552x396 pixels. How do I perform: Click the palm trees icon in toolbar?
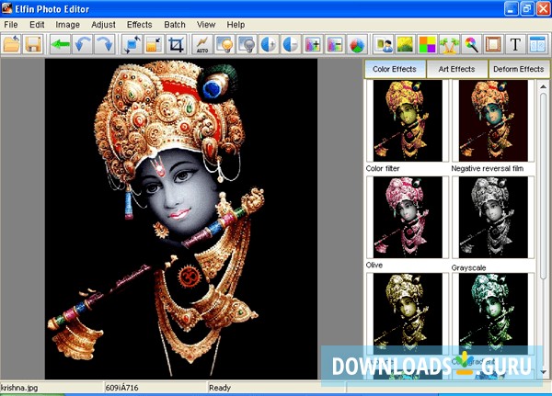pos(450,44)
